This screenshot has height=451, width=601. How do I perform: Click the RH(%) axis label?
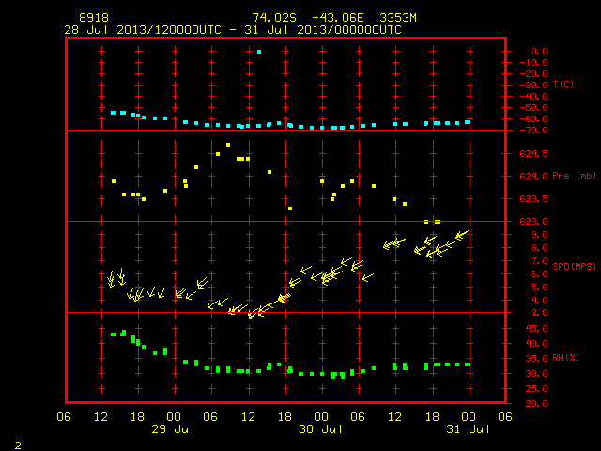point(565,358)
